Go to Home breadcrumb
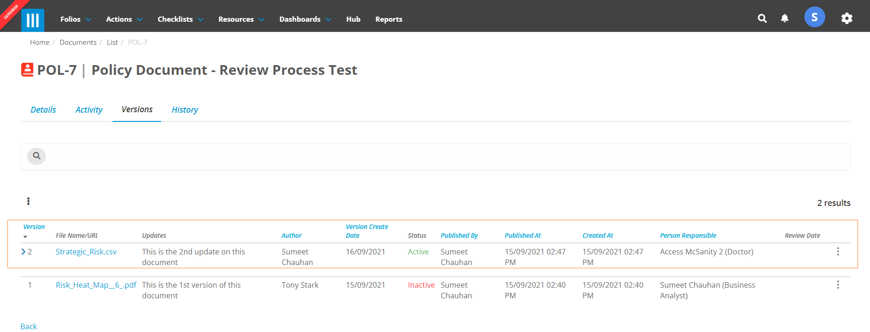The width and height of the screenshot is (870, 332). click(40, 42)
